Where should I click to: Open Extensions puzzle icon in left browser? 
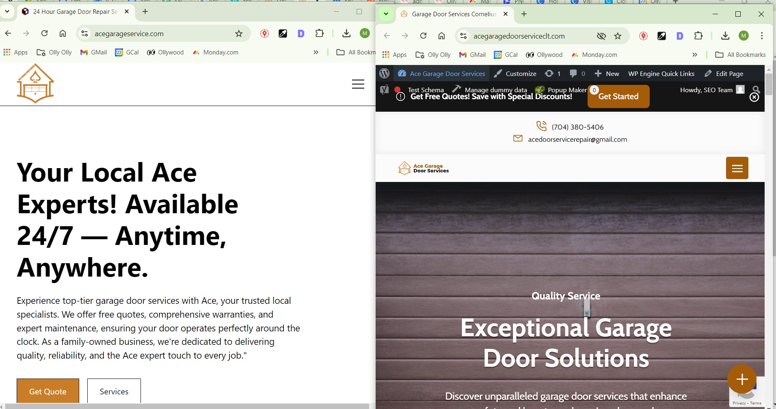[320, 34]
